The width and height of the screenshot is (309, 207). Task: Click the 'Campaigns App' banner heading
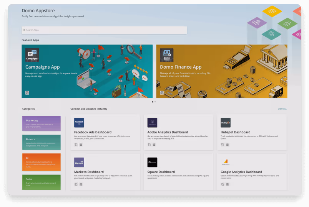[x=43, y=67]
